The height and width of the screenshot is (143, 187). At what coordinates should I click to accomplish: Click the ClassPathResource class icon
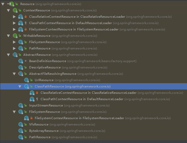click(26, 86)
